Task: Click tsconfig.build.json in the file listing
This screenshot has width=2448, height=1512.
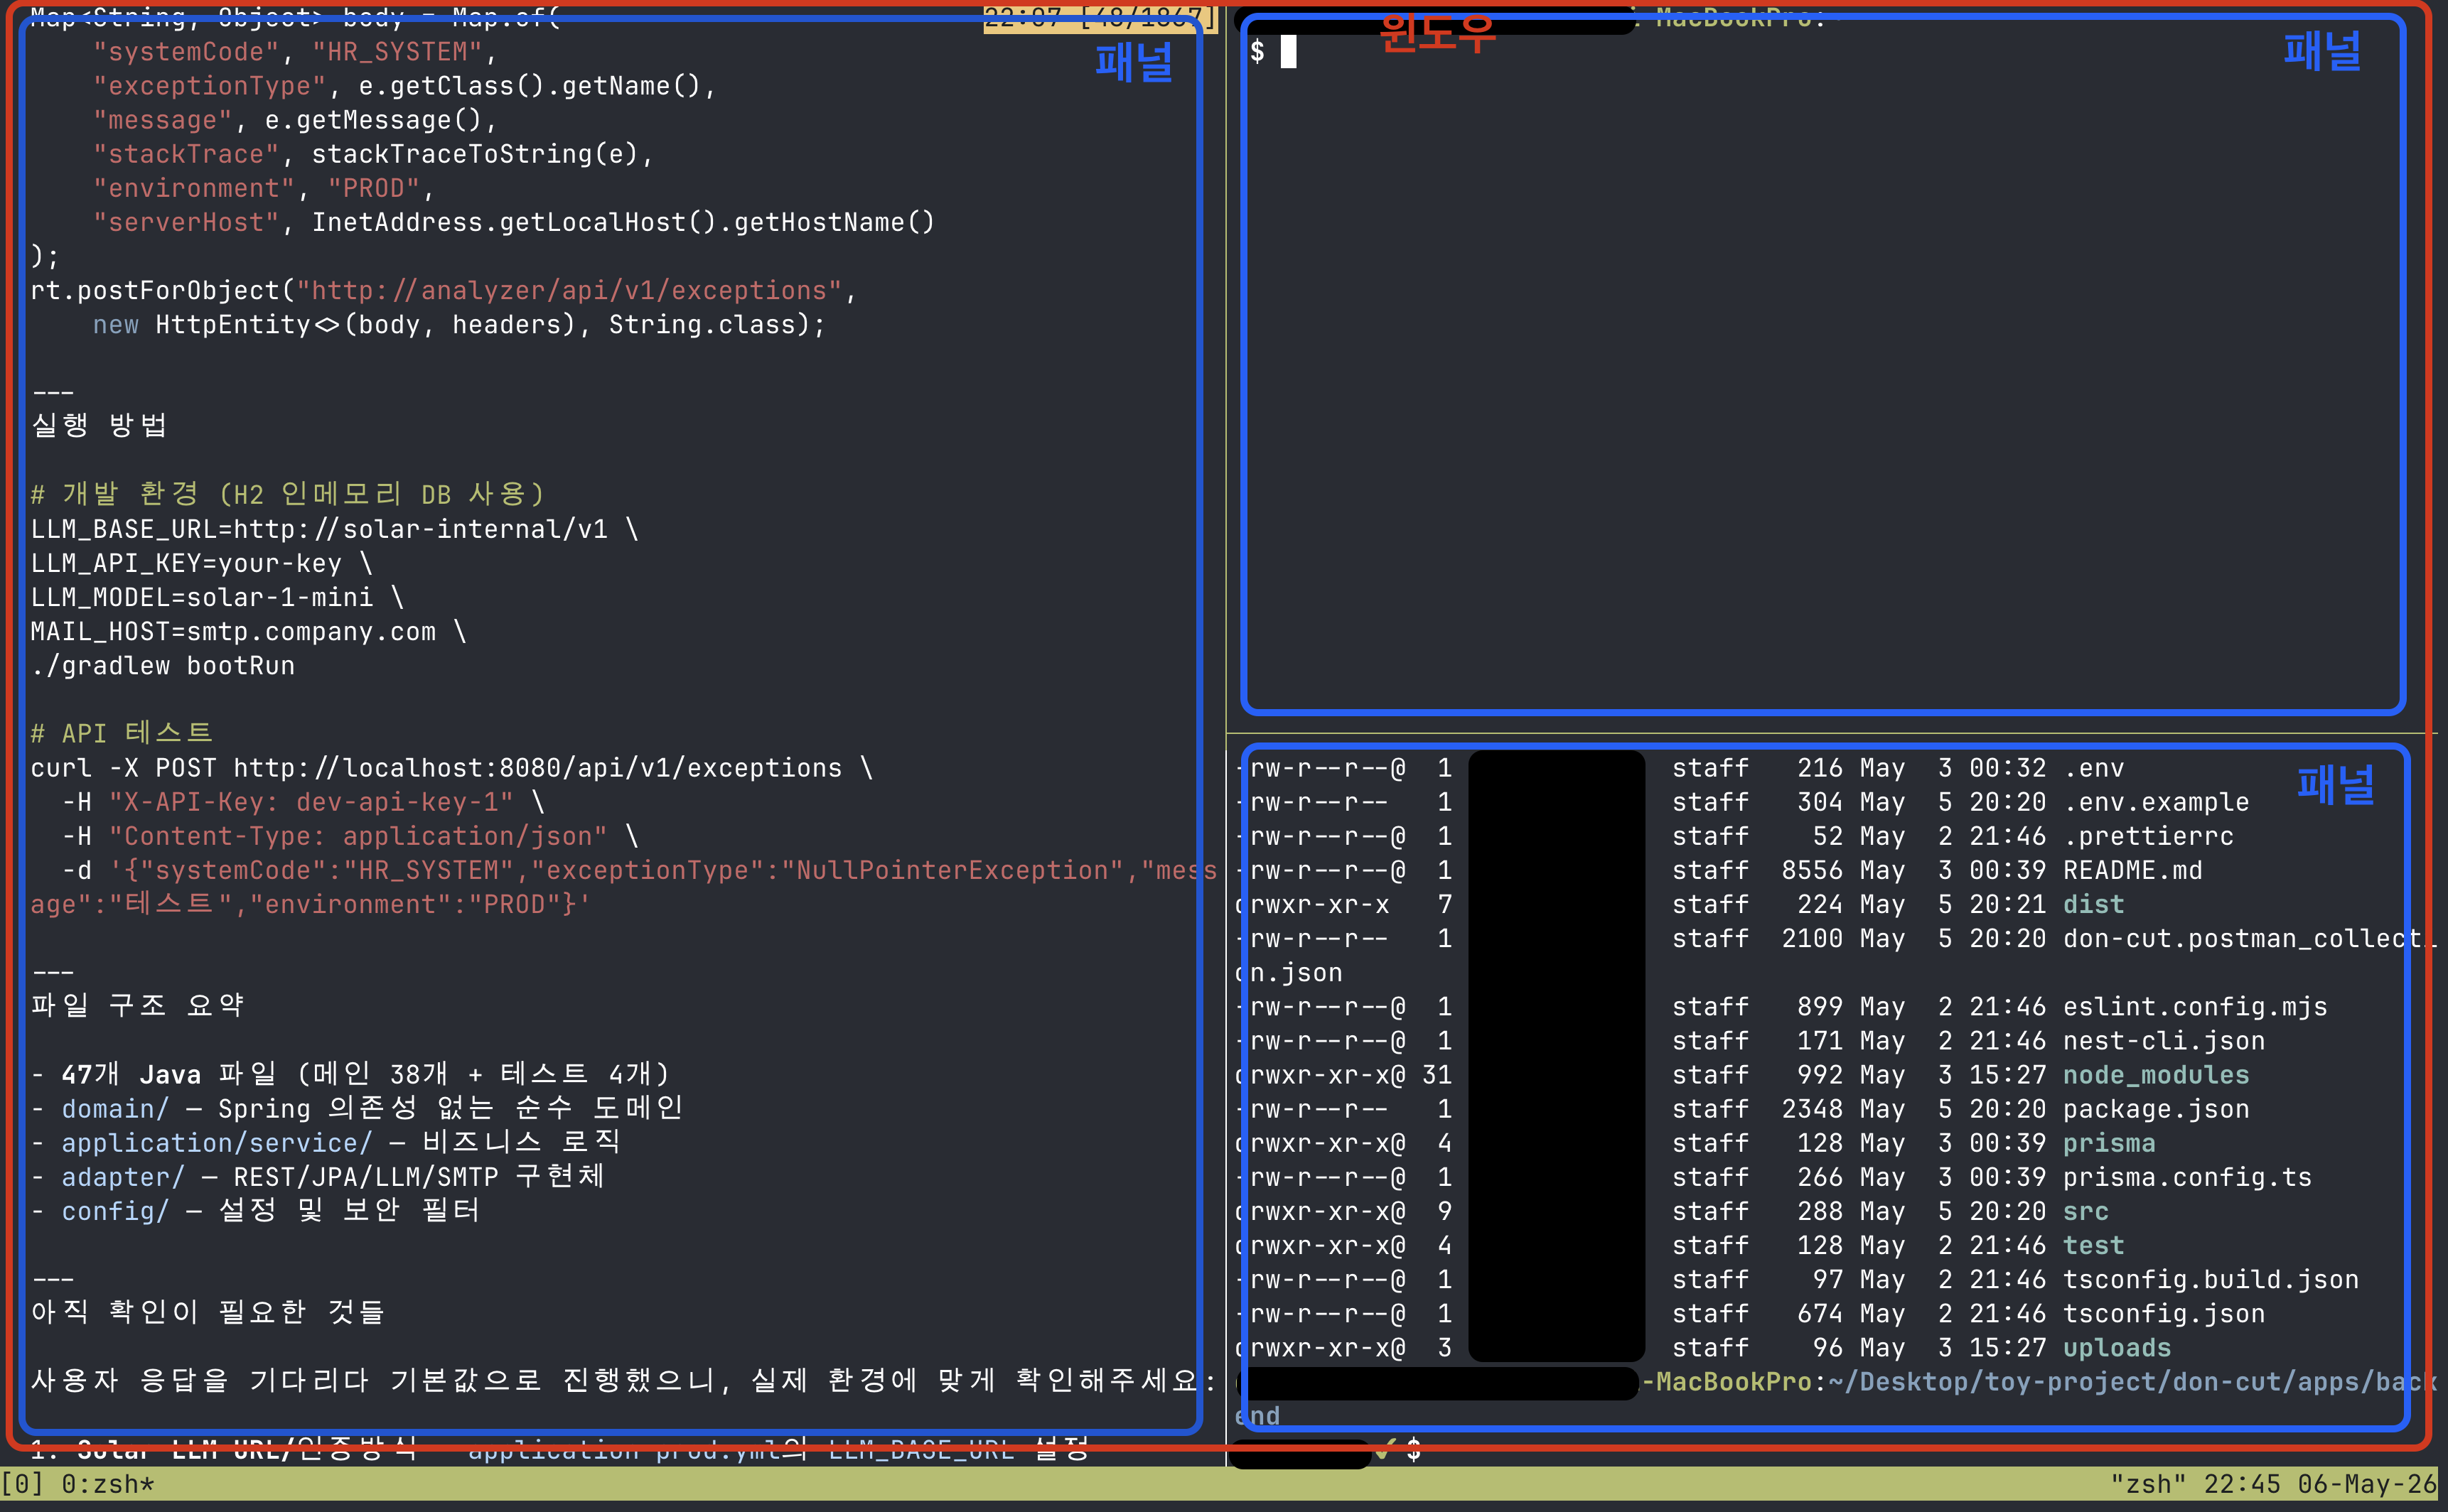Action: 2211,1279
